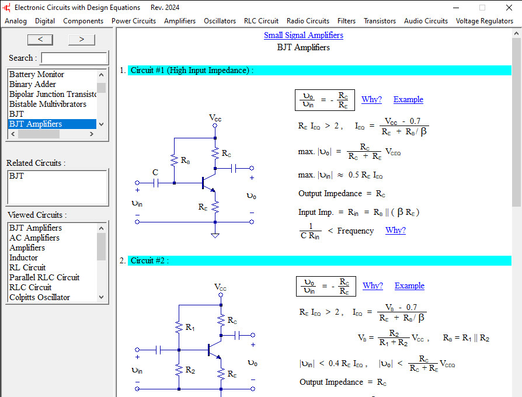Open the Voltage Regulators menu
The height and width of the screenshot is (397, 522).
click(x=485, y=21)
